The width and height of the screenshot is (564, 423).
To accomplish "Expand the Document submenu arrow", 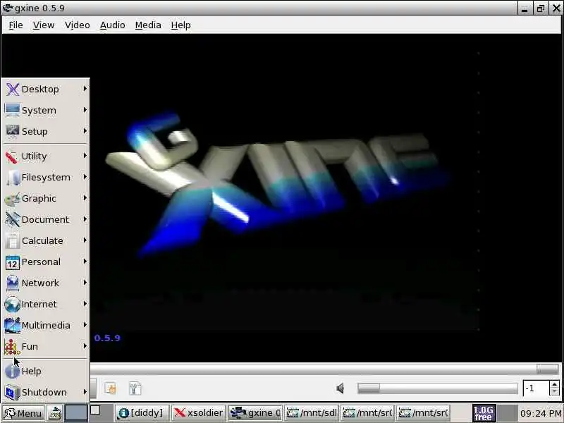I will click(85, 219).
